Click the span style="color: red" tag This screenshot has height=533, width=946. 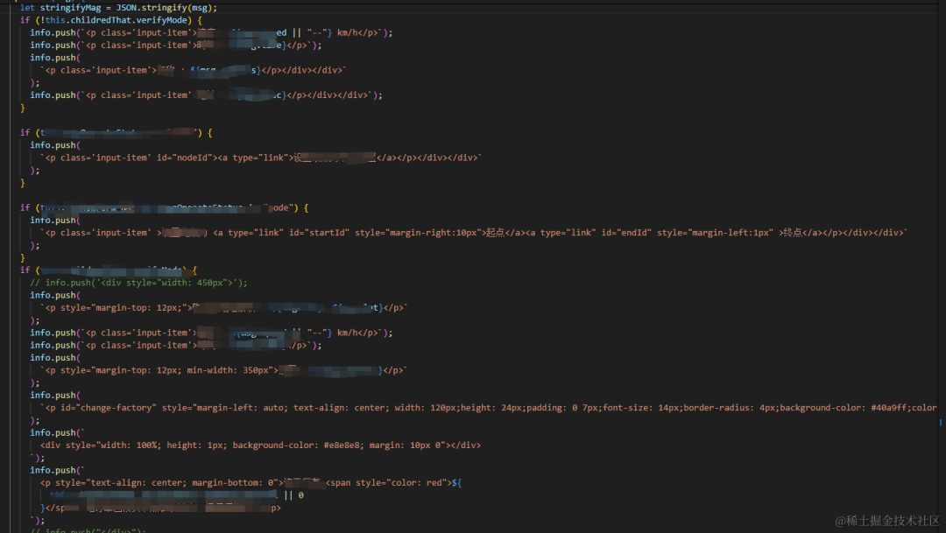tap(389, 483)
